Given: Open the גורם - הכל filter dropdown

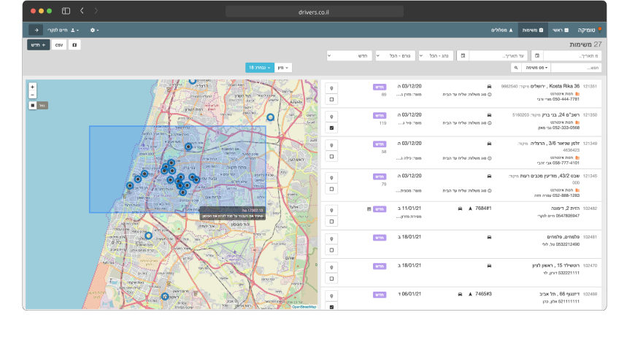Looking at the screenshot, I should point(395,56).
